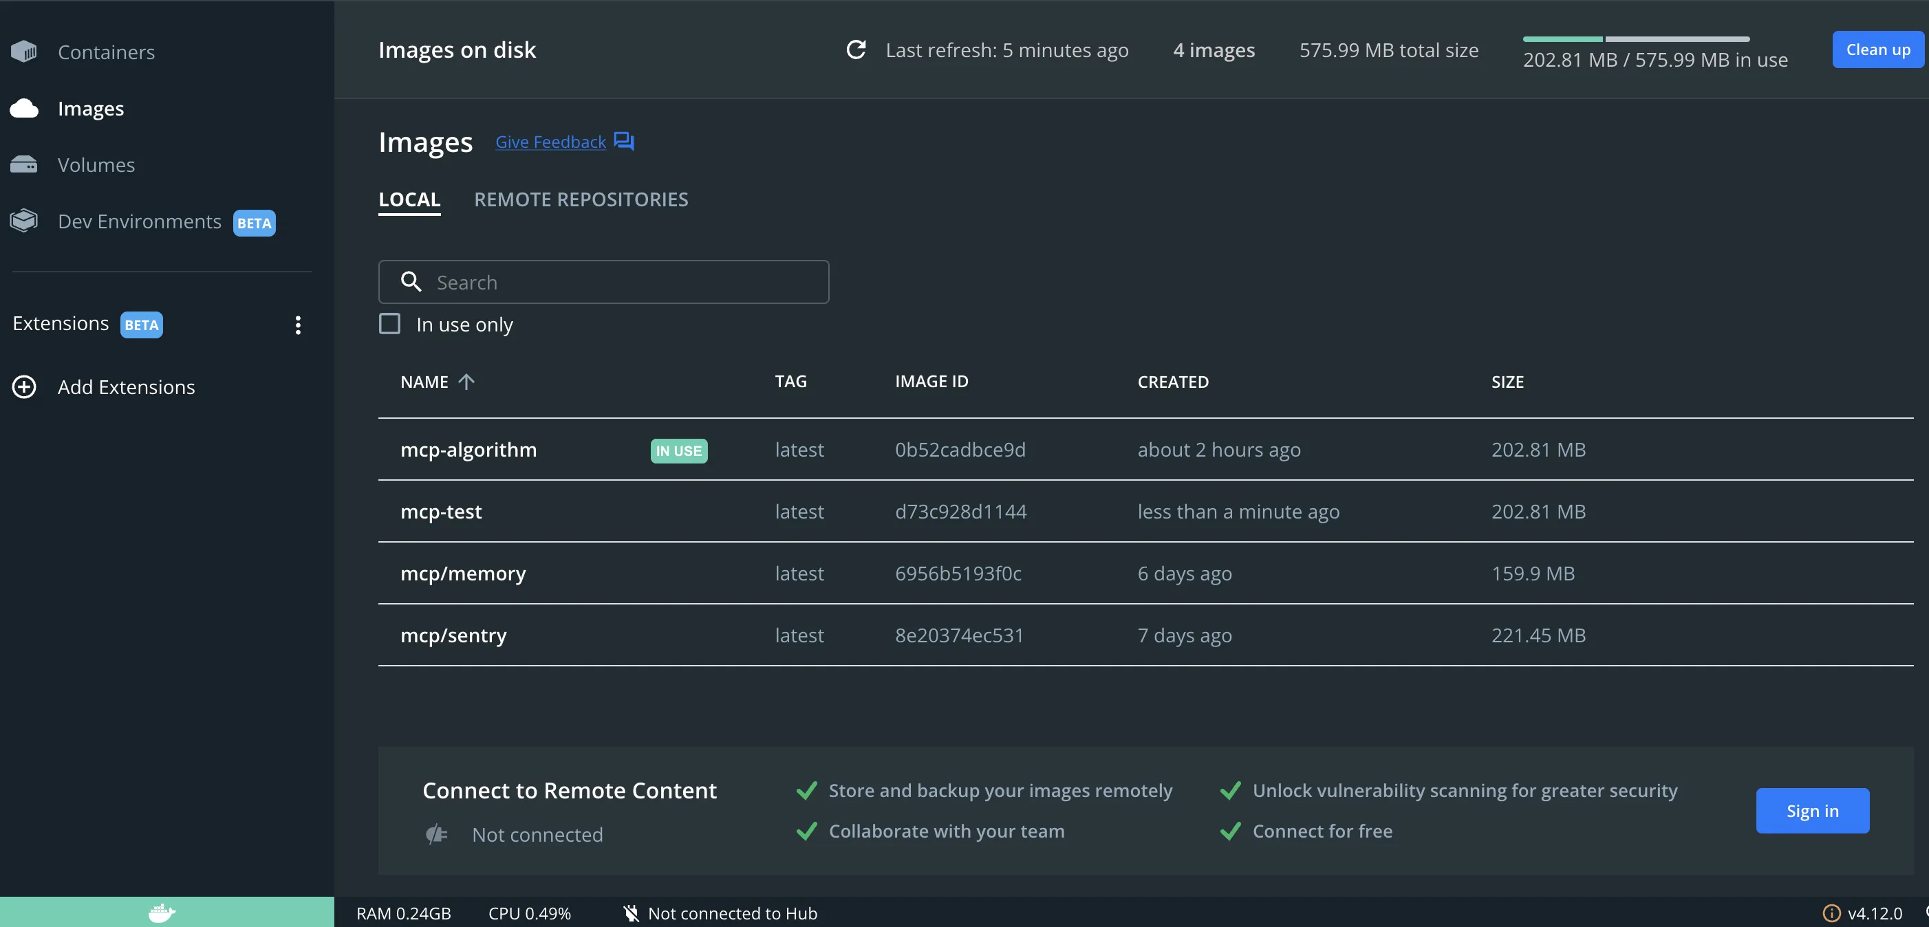1929x927 pixels.
Task: Click image ID d73c928d1144
Action: 961,512
